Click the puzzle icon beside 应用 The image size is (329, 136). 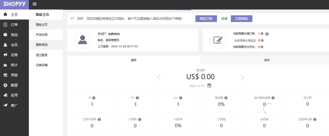(x=5, y=95)
